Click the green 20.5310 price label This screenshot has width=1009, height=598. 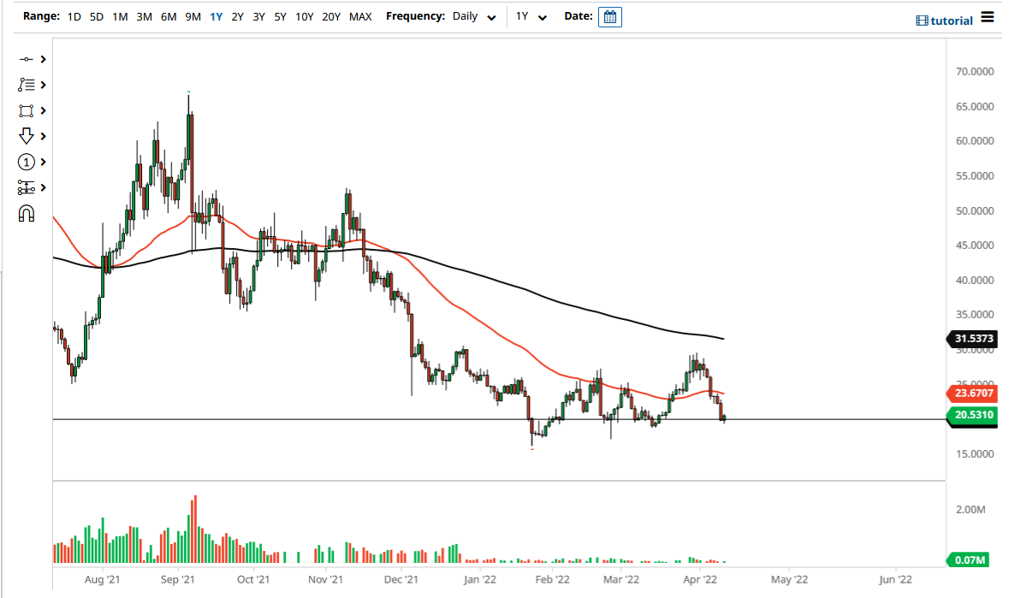point(974,415)
